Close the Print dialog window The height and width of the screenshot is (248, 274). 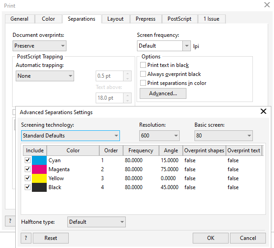tap(266, 5)
